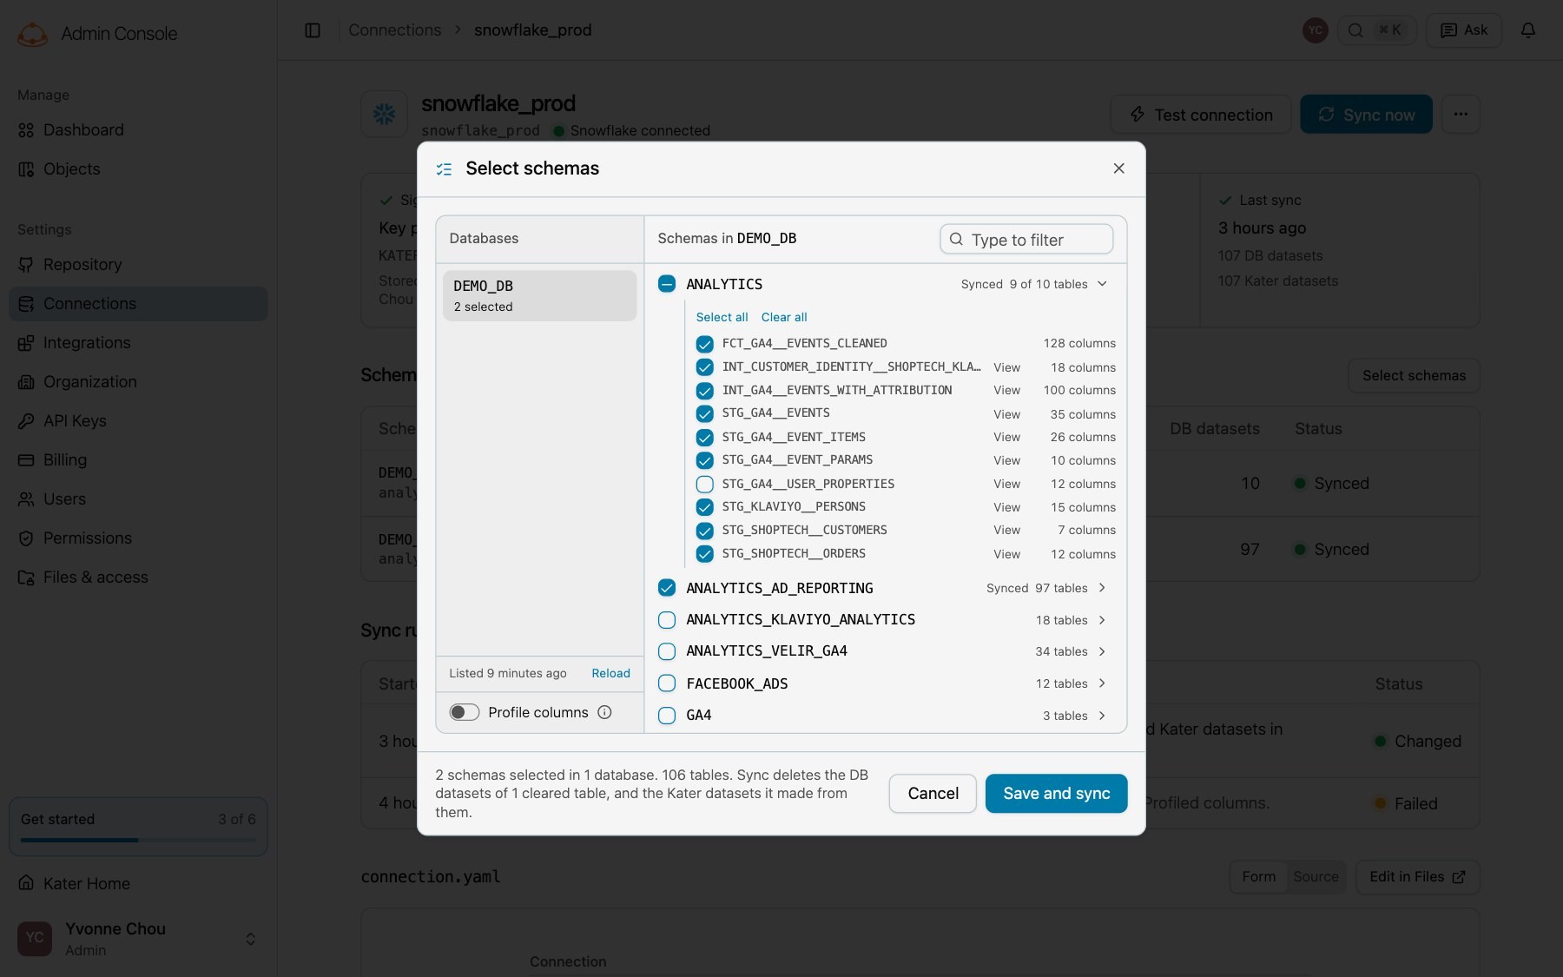Image resolution: width=1563 pixels, height=977 pixels.
Task: Click the Snowflake connection logo
Action: (x=384, y=114)
